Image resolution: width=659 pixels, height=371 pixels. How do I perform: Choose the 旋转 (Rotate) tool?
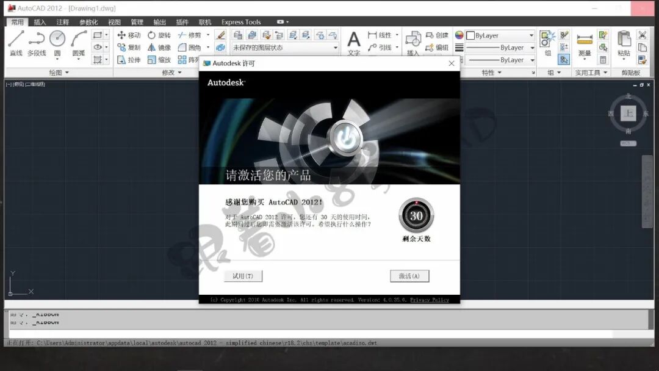159,35
